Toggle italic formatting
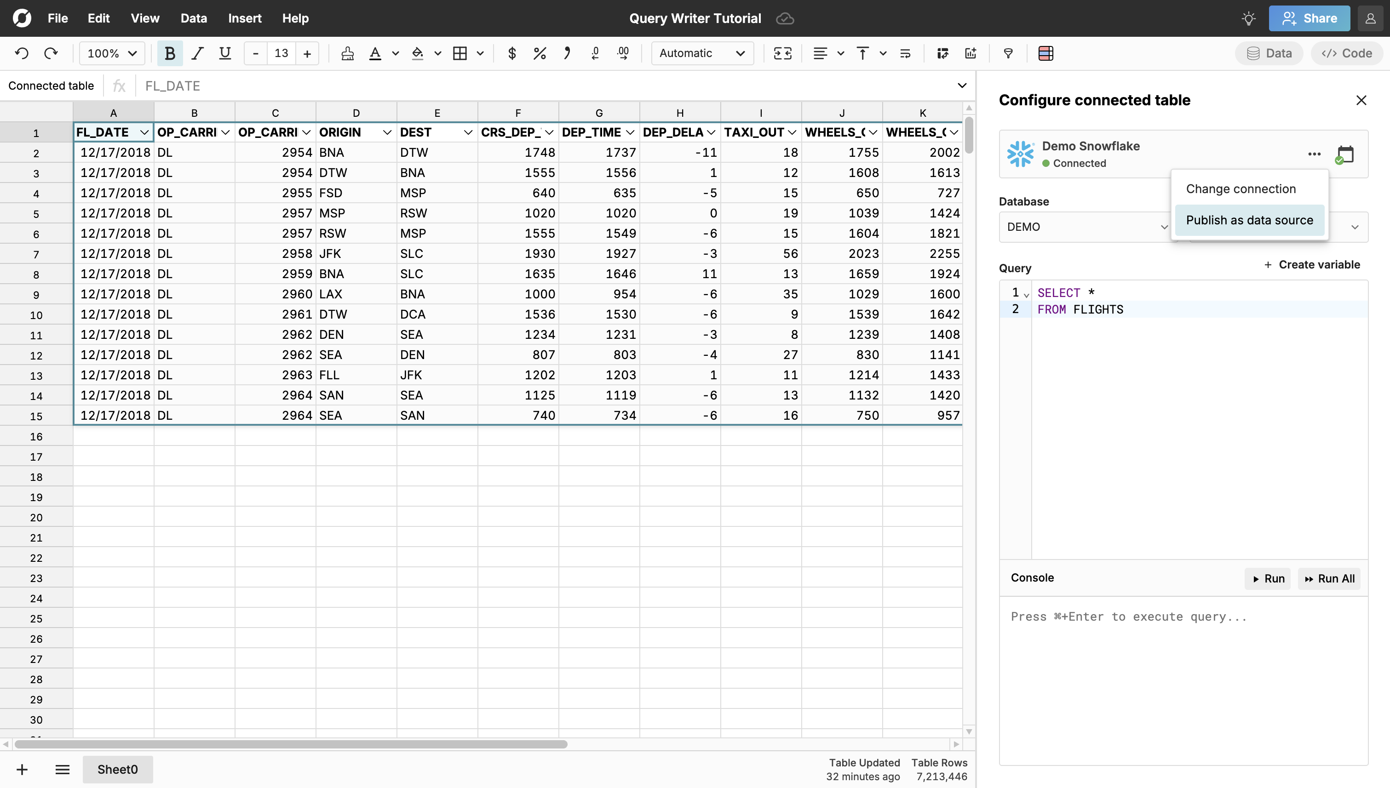Image resolution: width=1390 pixels, height=788 pixels. pyautogui.click(x=197, y=53)
